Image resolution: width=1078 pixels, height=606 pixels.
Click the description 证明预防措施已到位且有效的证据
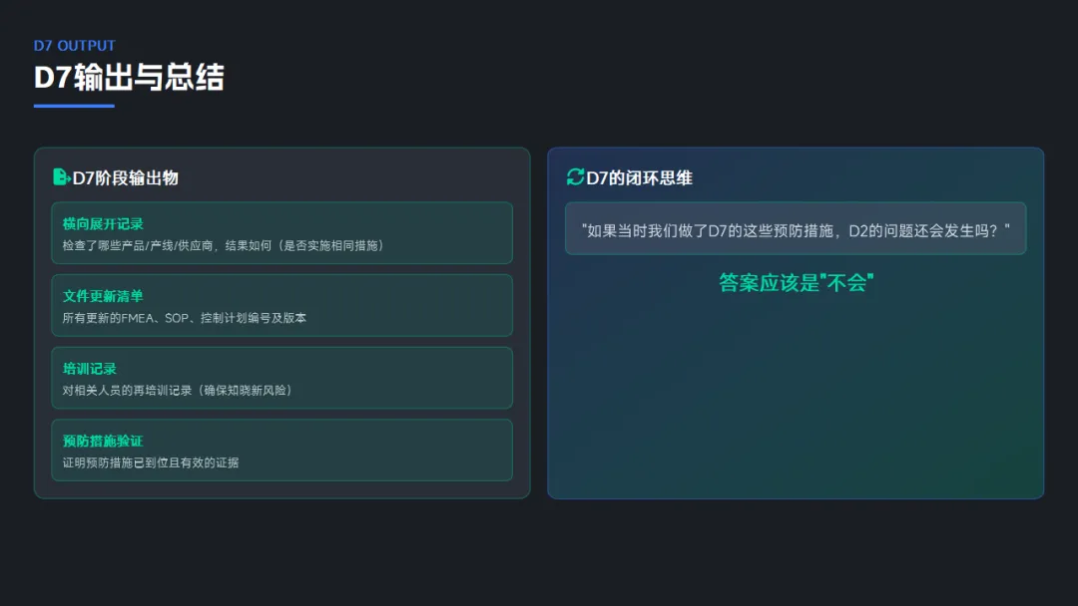(x=151, y=462)
